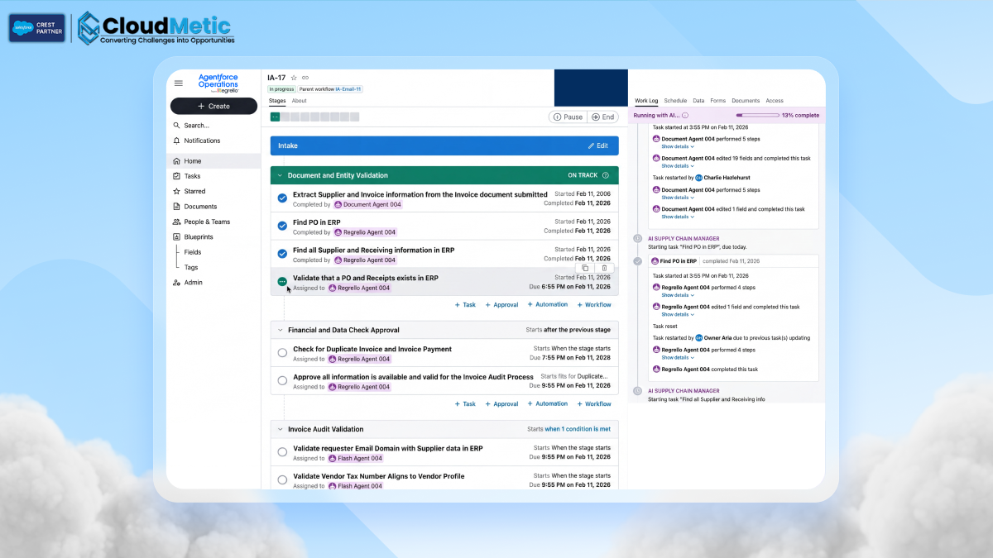Check off Validate requester Email Domain task
Screen dimensions: 993x558
(x=282, y=452)
